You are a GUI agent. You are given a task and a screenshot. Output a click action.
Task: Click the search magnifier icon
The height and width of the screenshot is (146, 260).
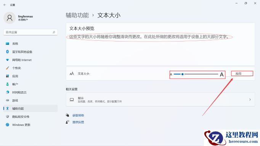(54, 32)
